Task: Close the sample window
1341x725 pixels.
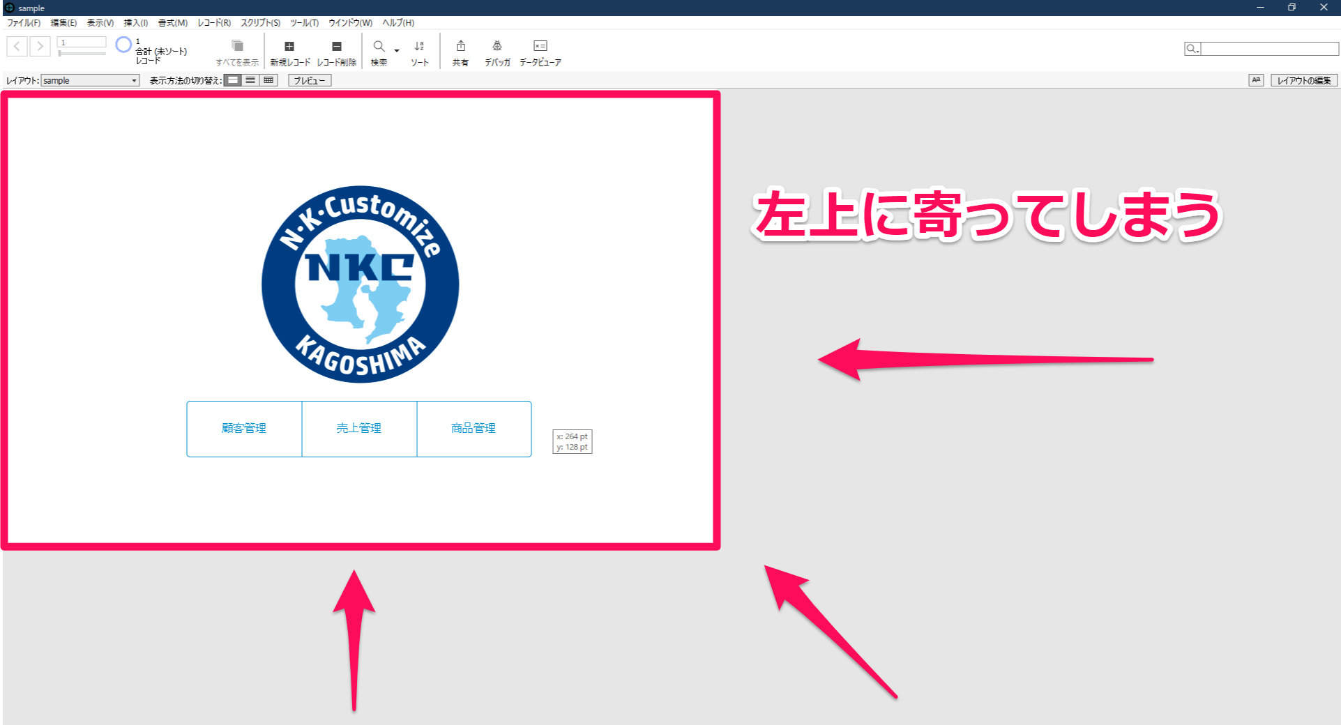Action: (x=1324, y=8)
